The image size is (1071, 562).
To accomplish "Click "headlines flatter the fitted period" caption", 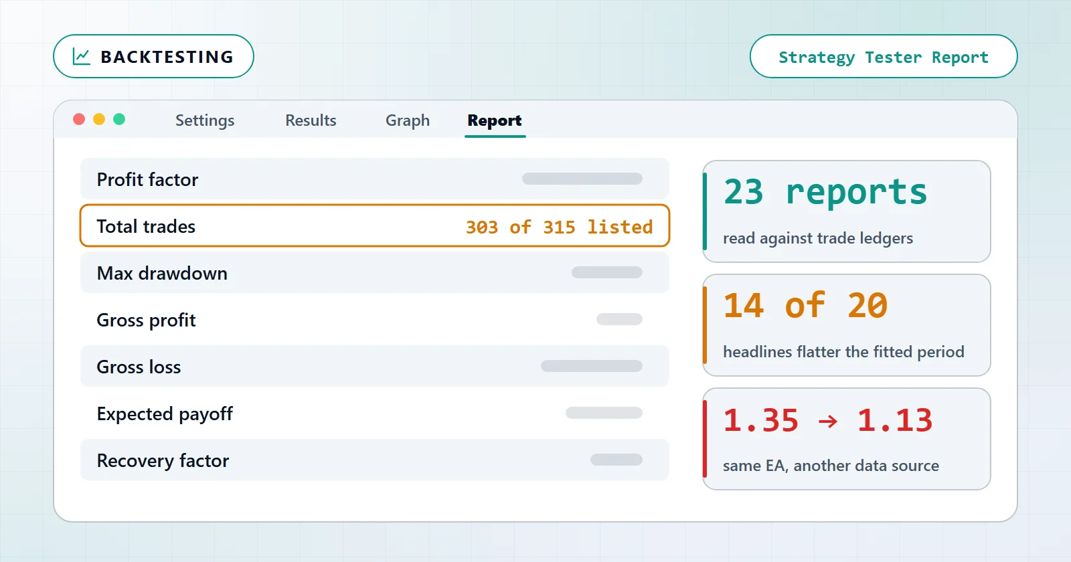I will click(x=843, y=352).
